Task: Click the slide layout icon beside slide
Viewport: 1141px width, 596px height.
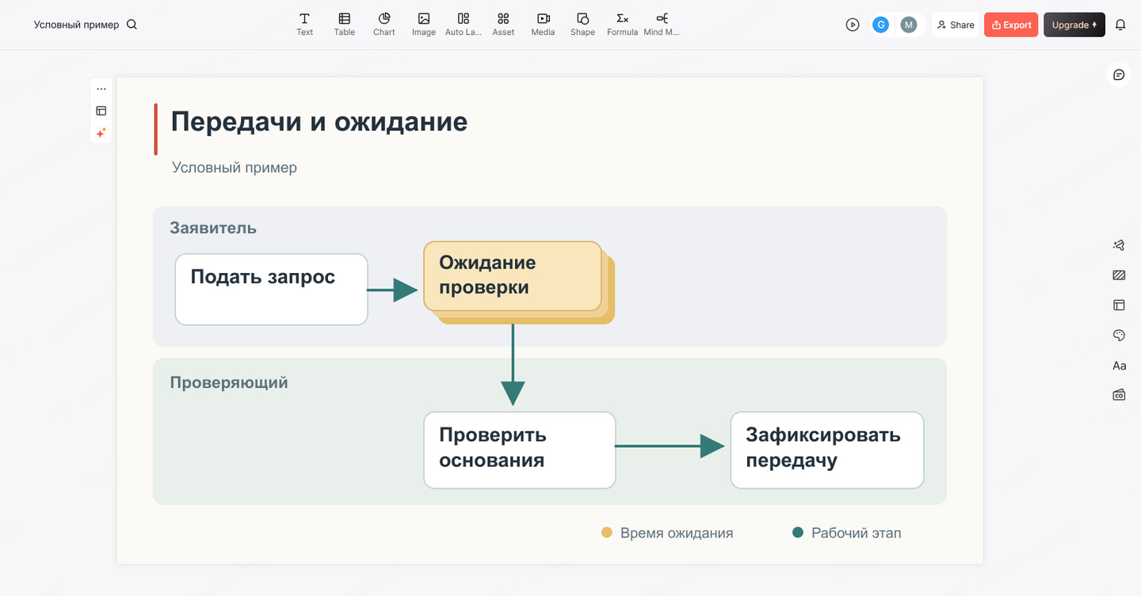Action: [101, 111]
